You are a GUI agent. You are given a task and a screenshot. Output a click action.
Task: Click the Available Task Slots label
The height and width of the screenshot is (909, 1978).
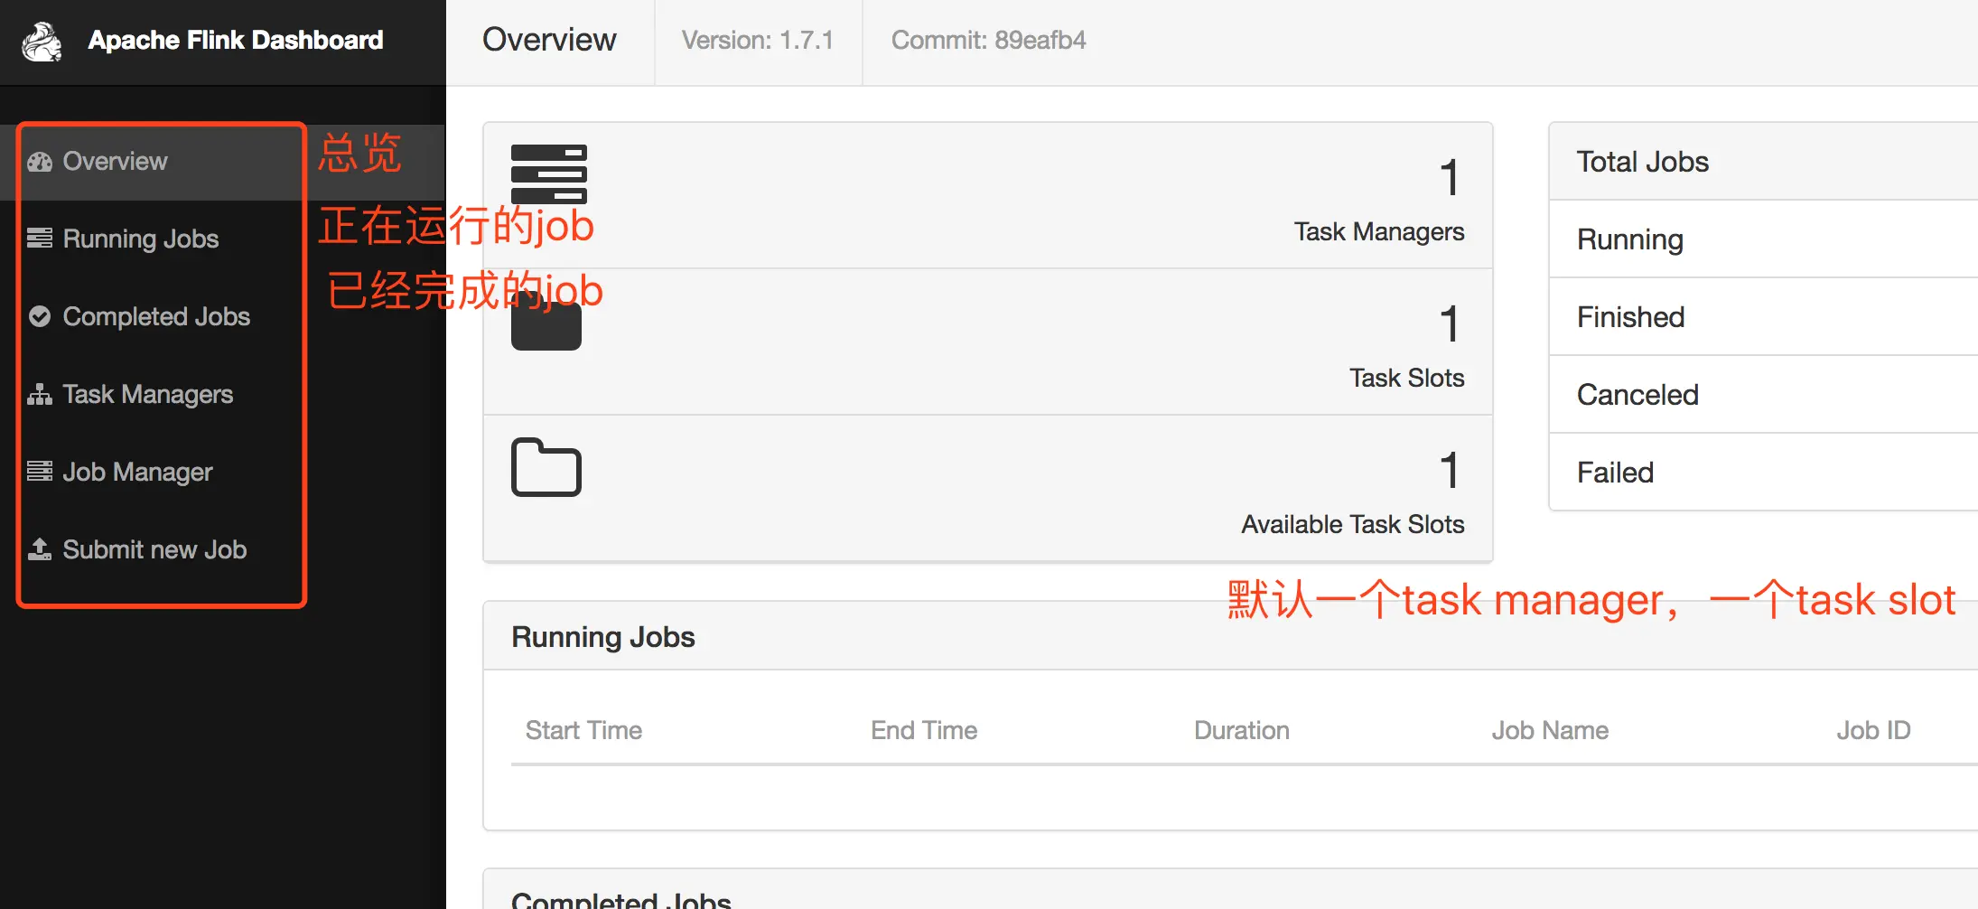[x=1353, y=524]
